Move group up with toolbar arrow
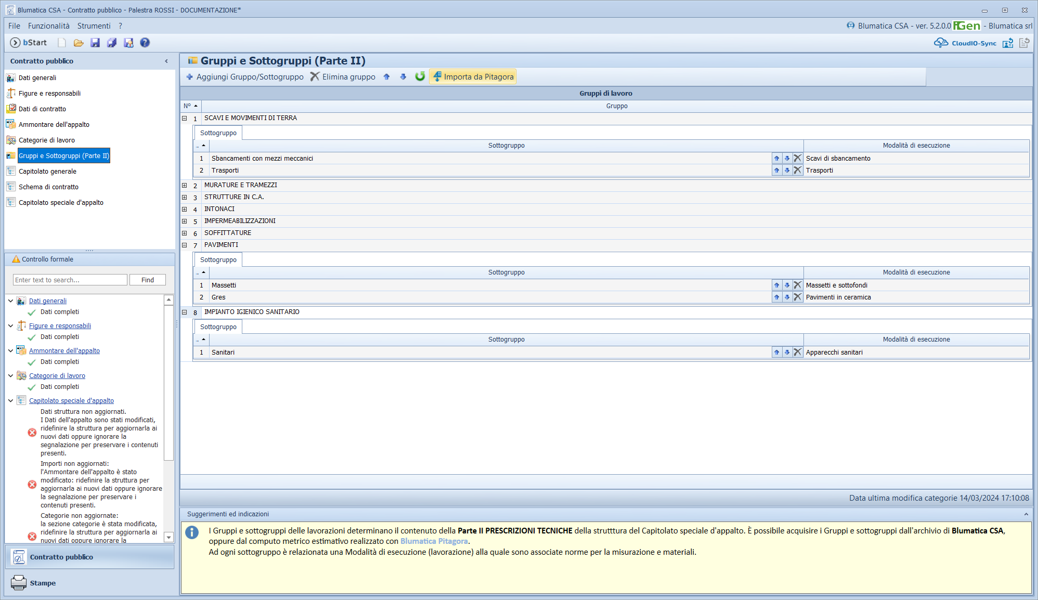The height and width of the screenshot is (600, 1038). pos(386,77)
